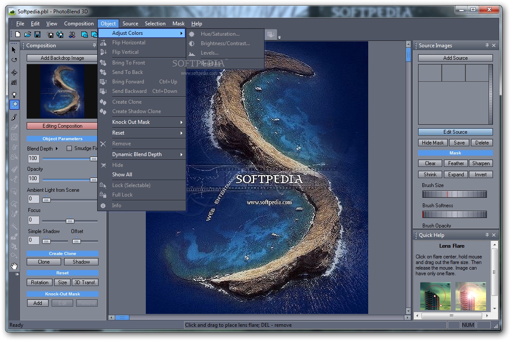Open the toolbar overflow options arrow
Image resolution: width=511 pixels, height=341 pixels.
[279, 37]
